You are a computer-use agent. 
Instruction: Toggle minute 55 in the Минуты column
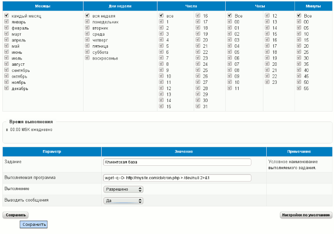click(299, 88)
